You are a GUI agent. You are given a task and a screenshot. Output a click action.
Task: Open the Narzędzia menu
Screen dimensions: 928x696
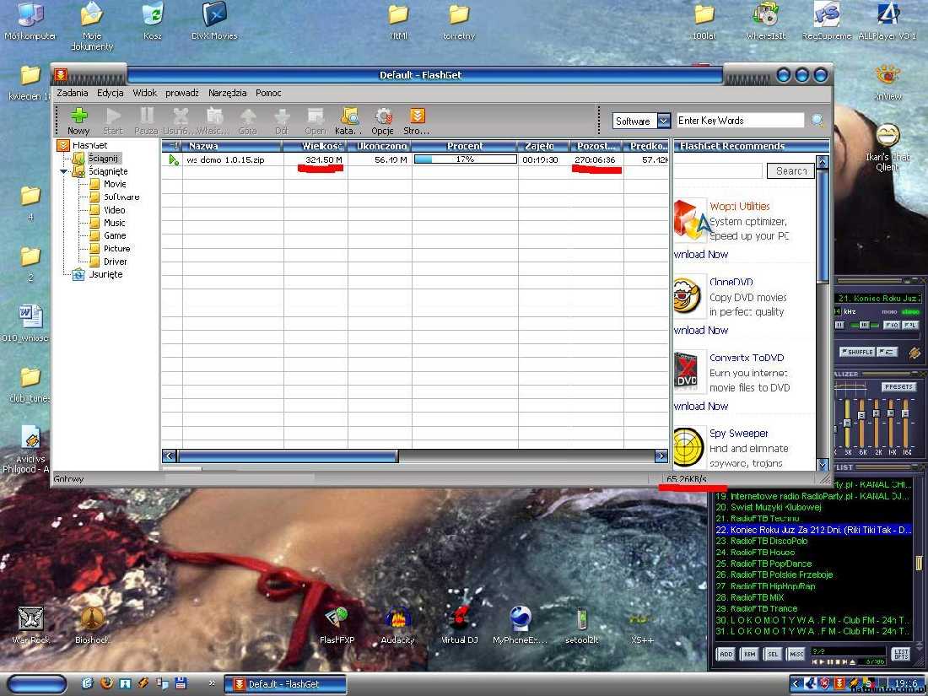click(227, 93)
